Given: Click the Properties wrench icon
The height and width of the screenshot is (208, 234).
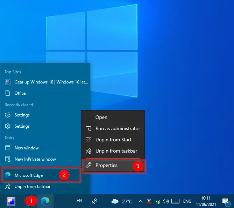Looking at the screenshot, I should coord(88,165).
